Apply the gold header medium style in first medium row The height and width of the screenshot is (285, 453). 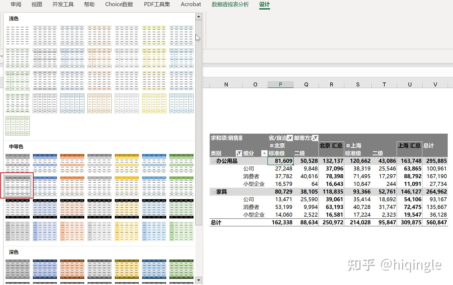[127, 164]
